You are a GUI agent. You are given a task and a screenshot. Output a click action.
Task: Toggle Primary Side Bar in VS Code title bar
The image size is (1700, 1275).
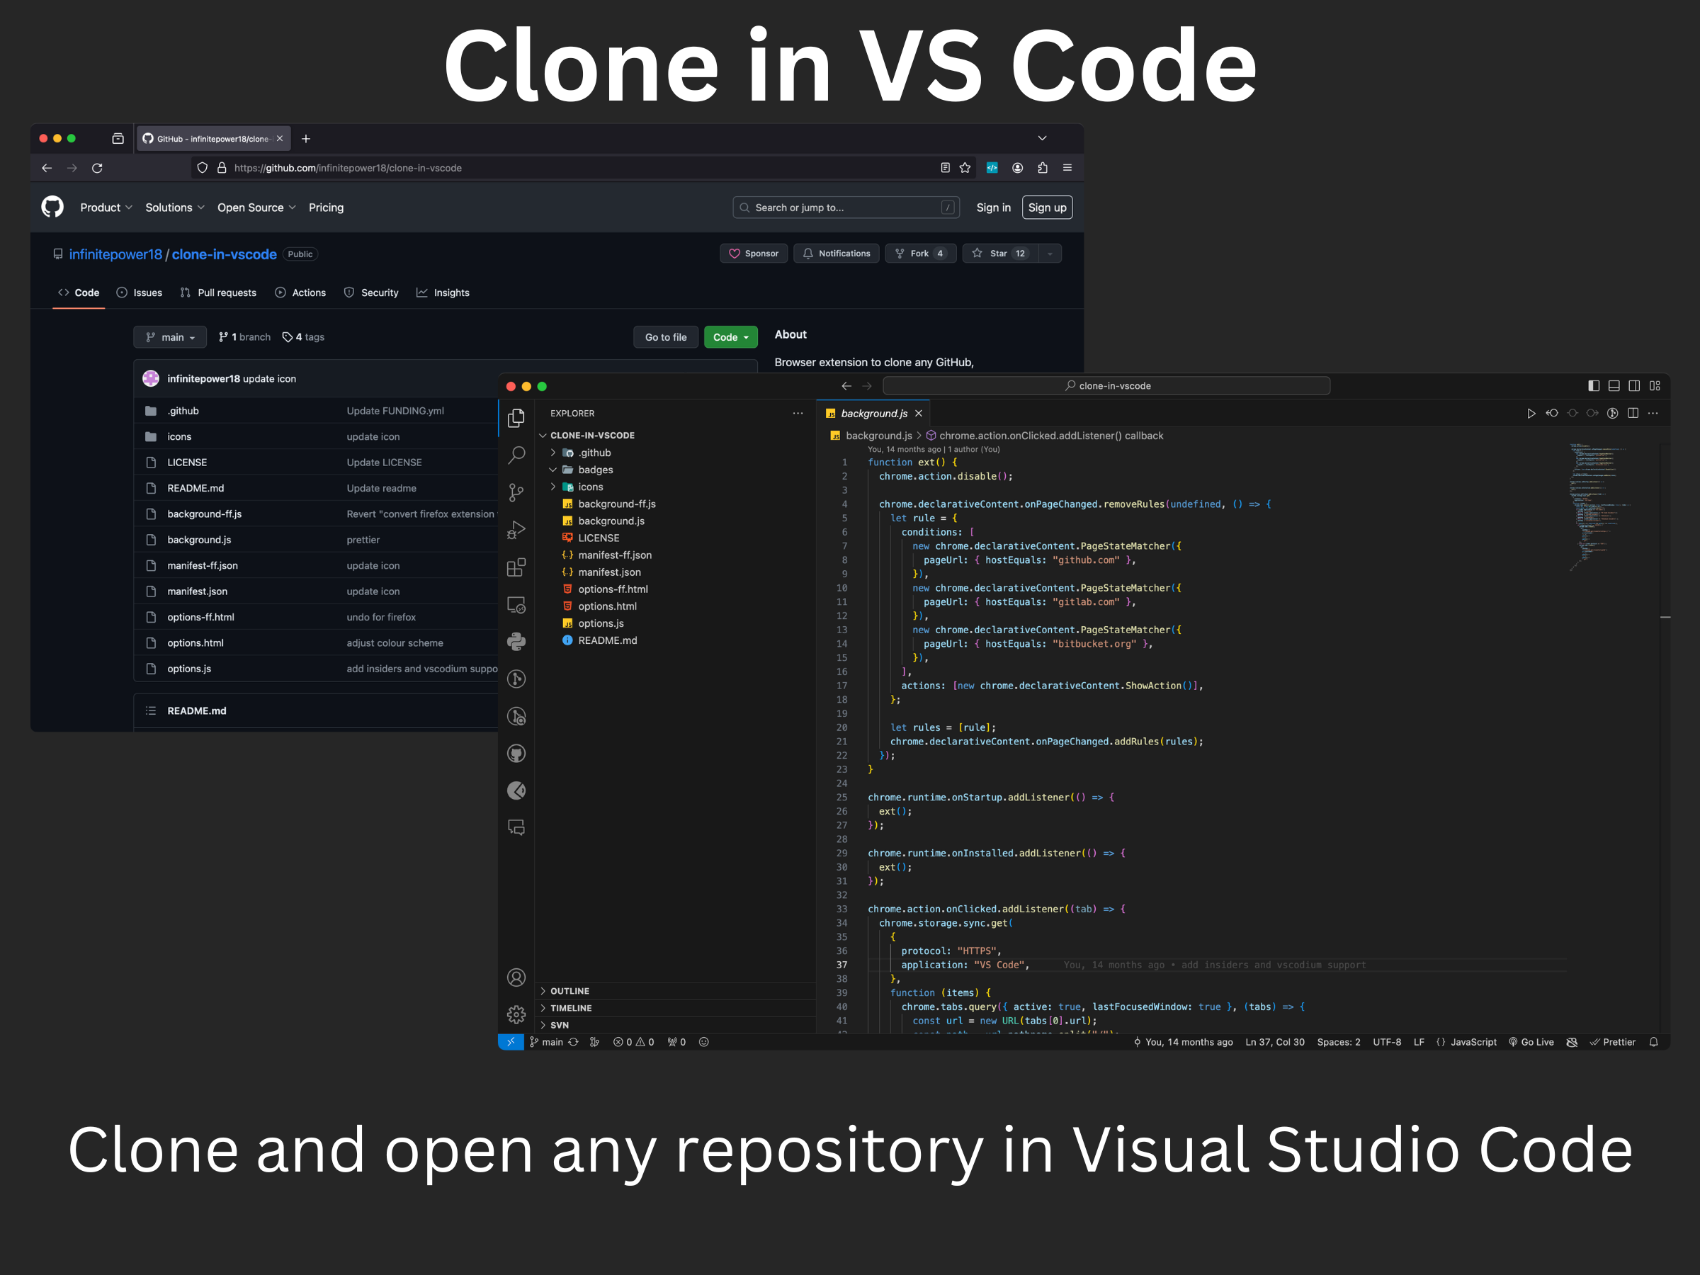(x=1594, y=386)
